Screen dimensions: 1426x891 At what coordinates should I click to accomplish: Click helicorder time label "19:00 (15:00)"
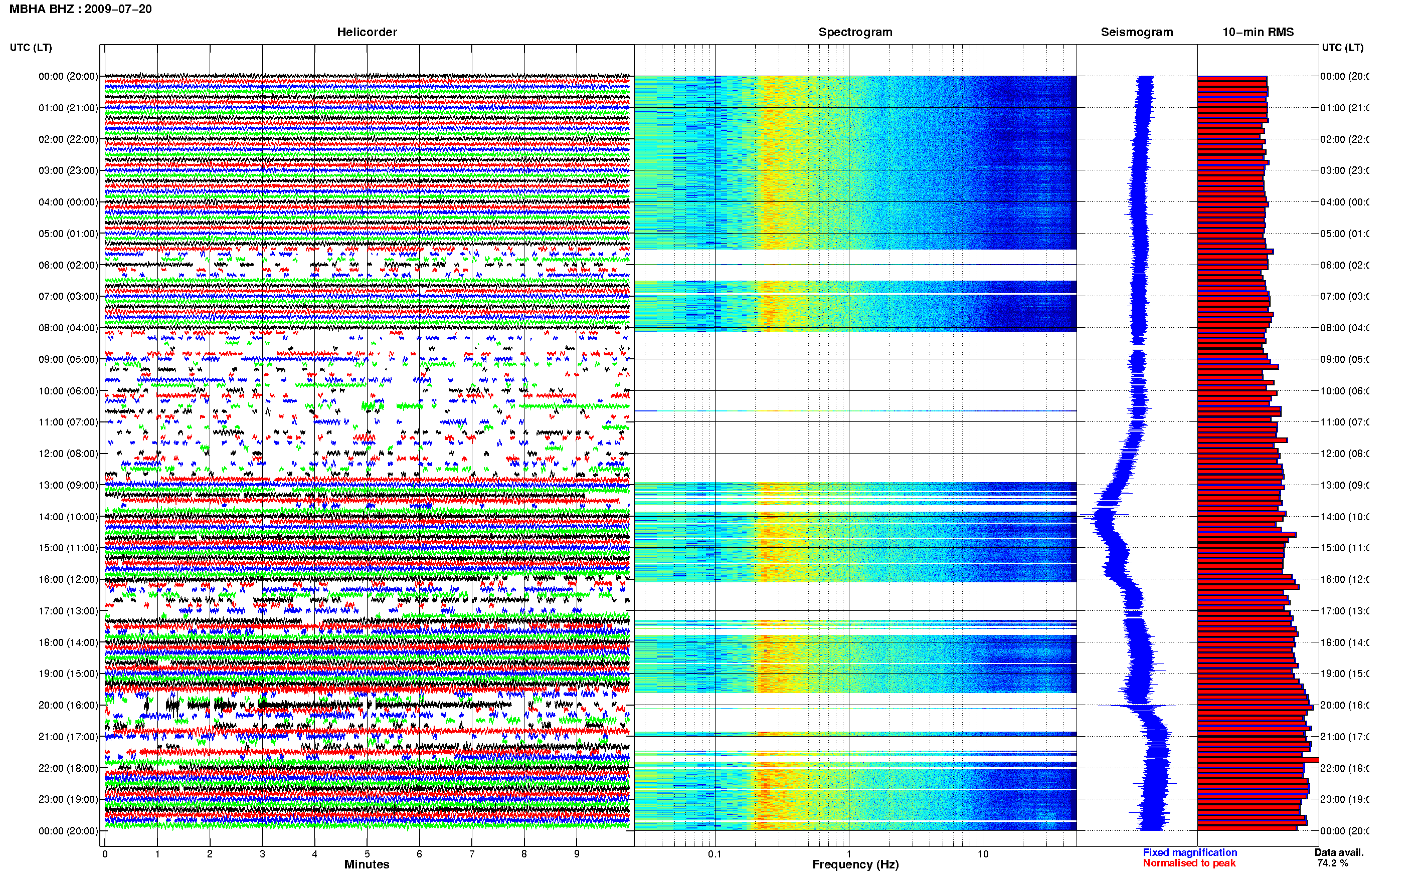coord(68,674)
